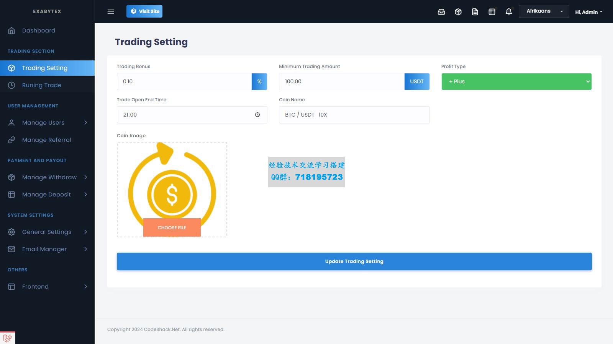This screenshot has width=613, height=344.
Task: Click the table layout icon in header
Action: tap(492, 12)
